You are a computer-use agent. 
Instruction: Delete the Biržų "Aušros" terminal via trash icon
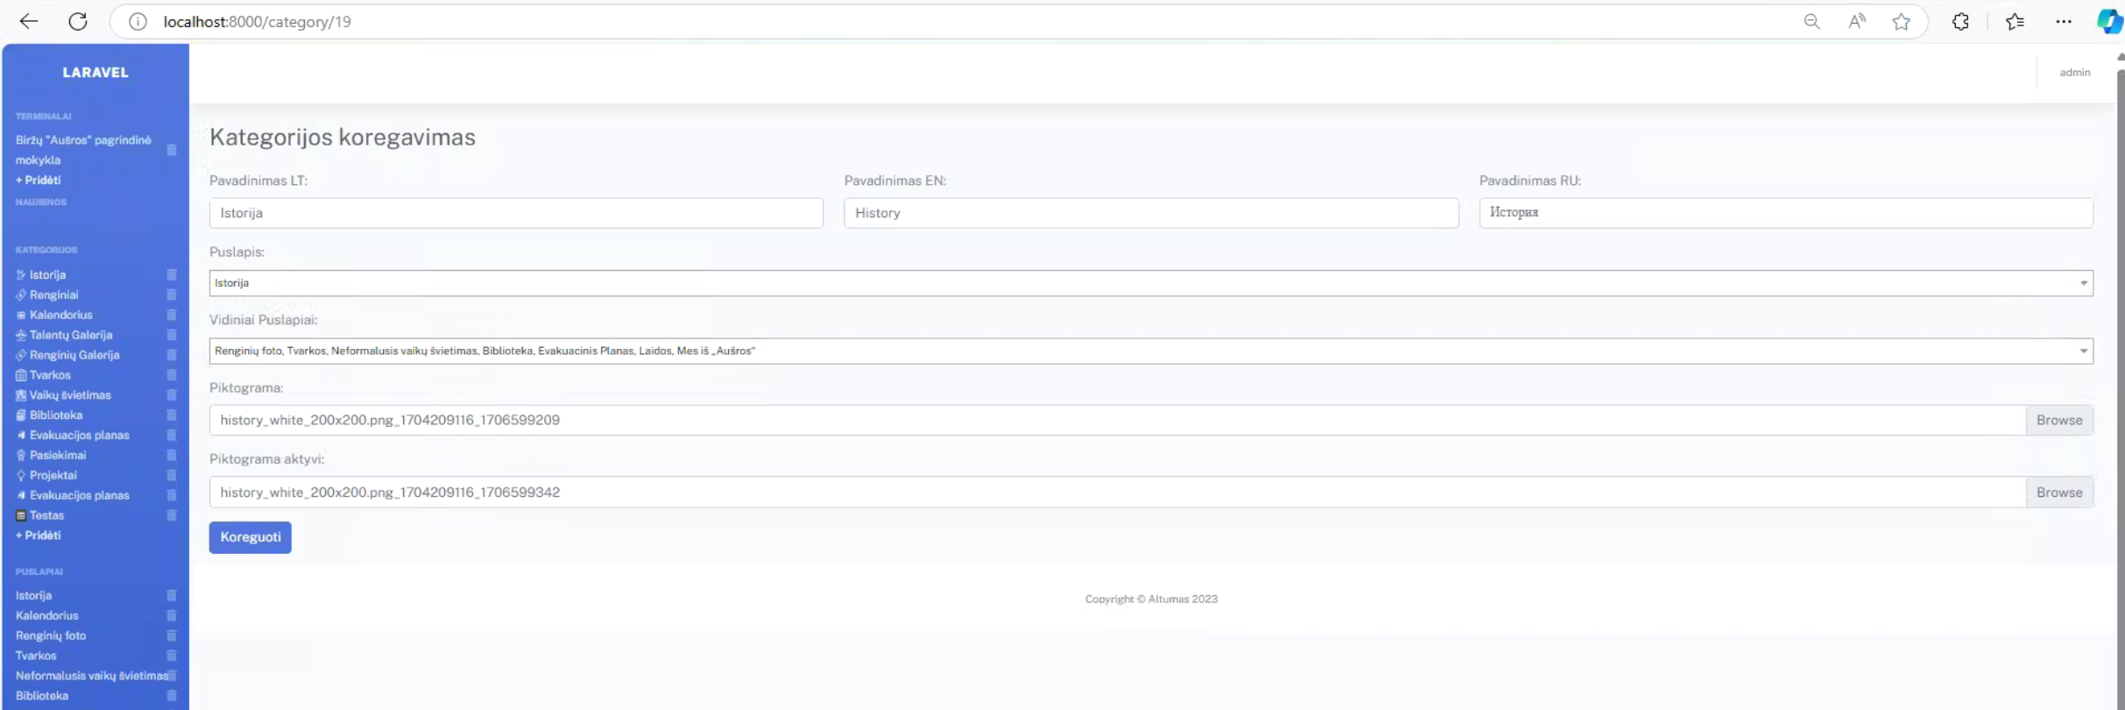172,151
